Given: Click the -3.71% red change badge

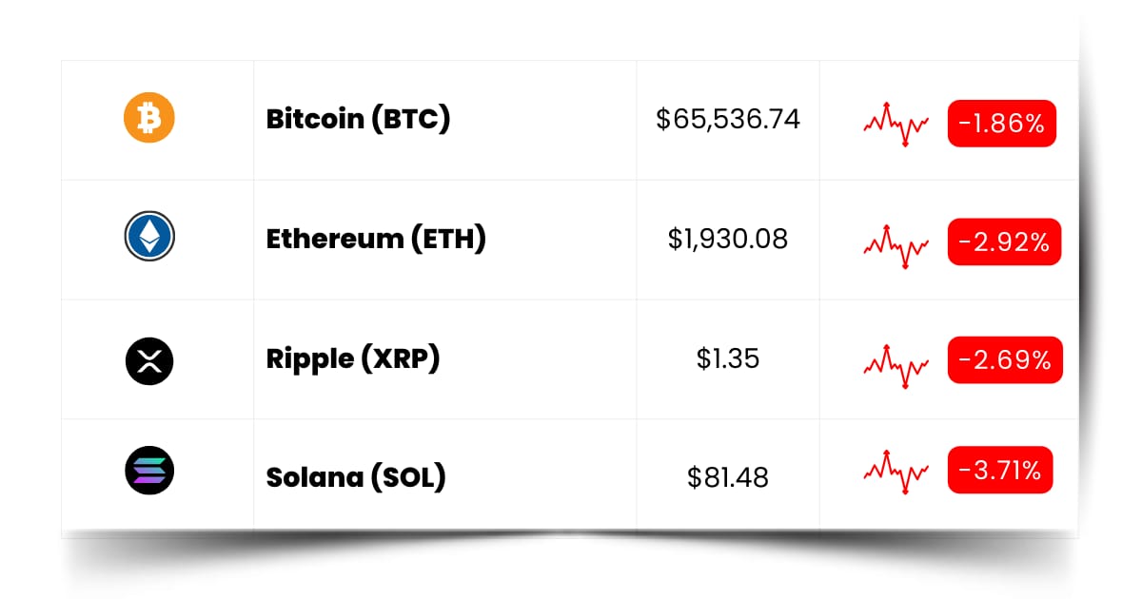Looking at the screenshot, I should point(1000,470).
